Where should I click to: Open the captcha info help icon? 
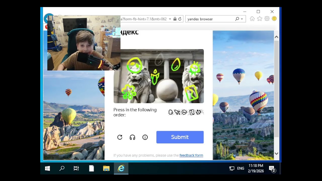tap(145, 137)
